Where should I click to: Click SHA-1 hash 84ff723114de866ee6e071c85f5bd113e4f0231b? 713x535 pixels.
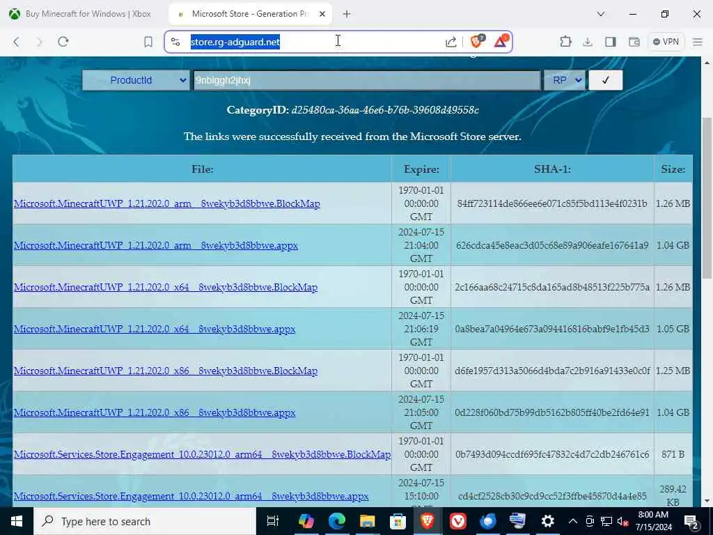[552, 203]
